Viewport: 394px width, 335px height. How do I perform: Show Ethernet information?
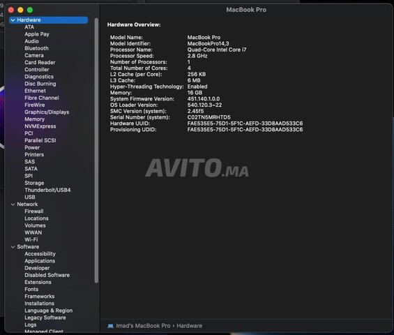[x=35, y=91]
